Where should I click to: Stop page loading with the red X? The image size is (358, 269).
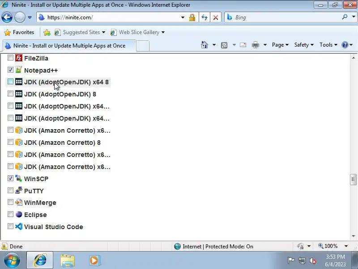point(216,17)
